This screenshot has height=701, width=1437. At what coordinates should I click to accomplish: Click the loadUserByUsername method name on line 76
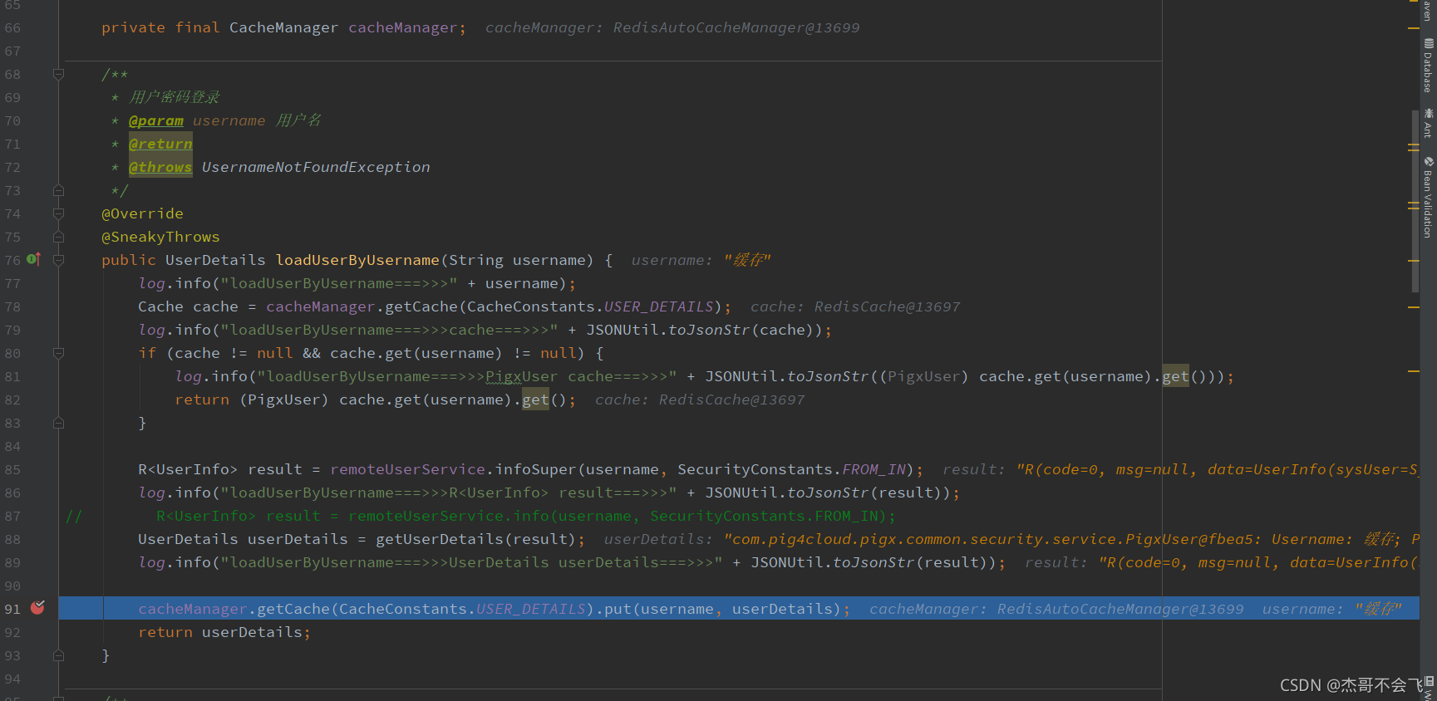(357, 260)
